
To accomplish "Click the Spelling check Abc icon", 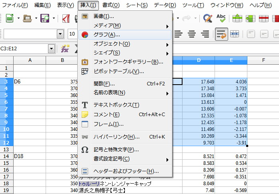I will pos(221,18).
